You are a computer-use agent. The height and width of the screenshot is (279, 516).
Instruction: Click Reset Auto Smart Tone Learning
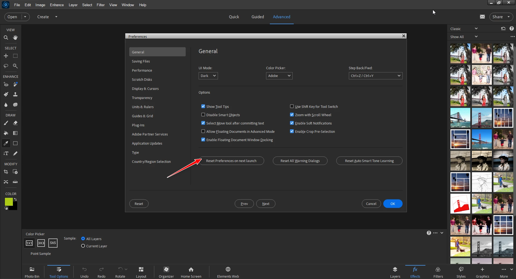click(369, 161)
